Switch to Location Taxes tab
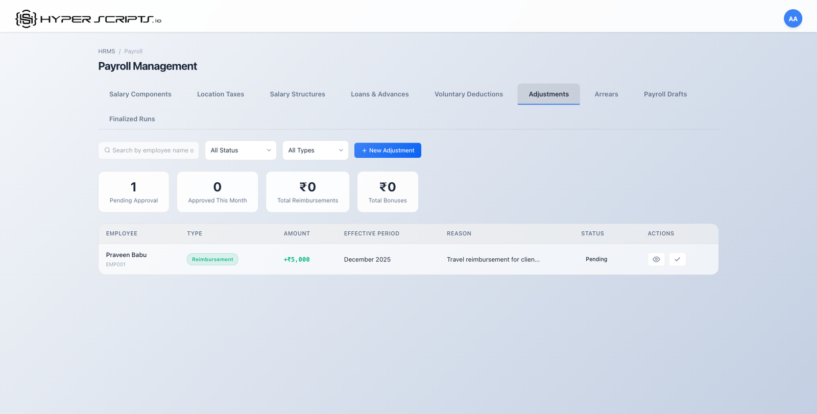The height and width of the screenshot is (414, 817). tap(221, 94)
